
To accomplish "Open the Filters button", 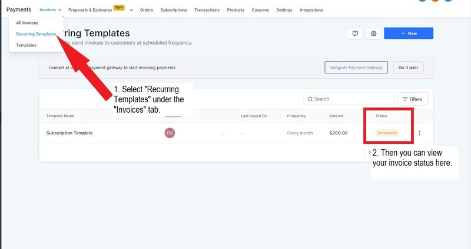I will [413, 99].
